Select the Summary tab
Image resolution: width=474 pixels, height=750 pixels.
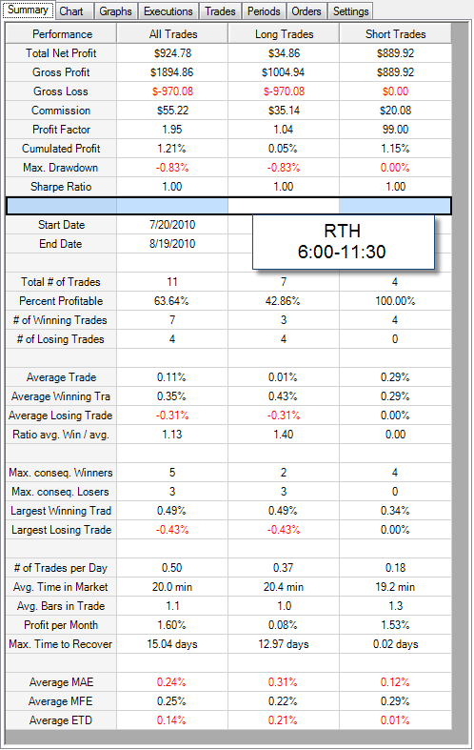tap(29, 10)
